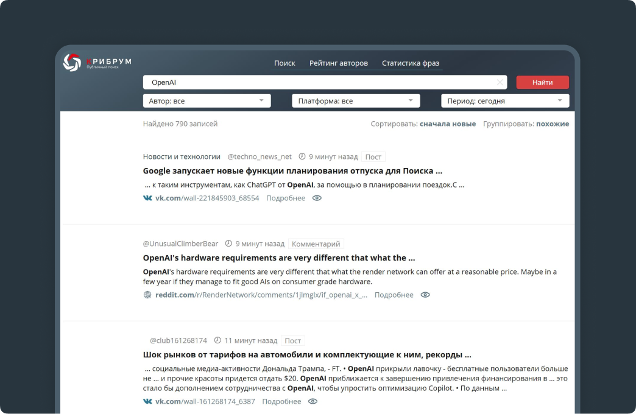Toggle eye icon for club161268174 post

313,401
